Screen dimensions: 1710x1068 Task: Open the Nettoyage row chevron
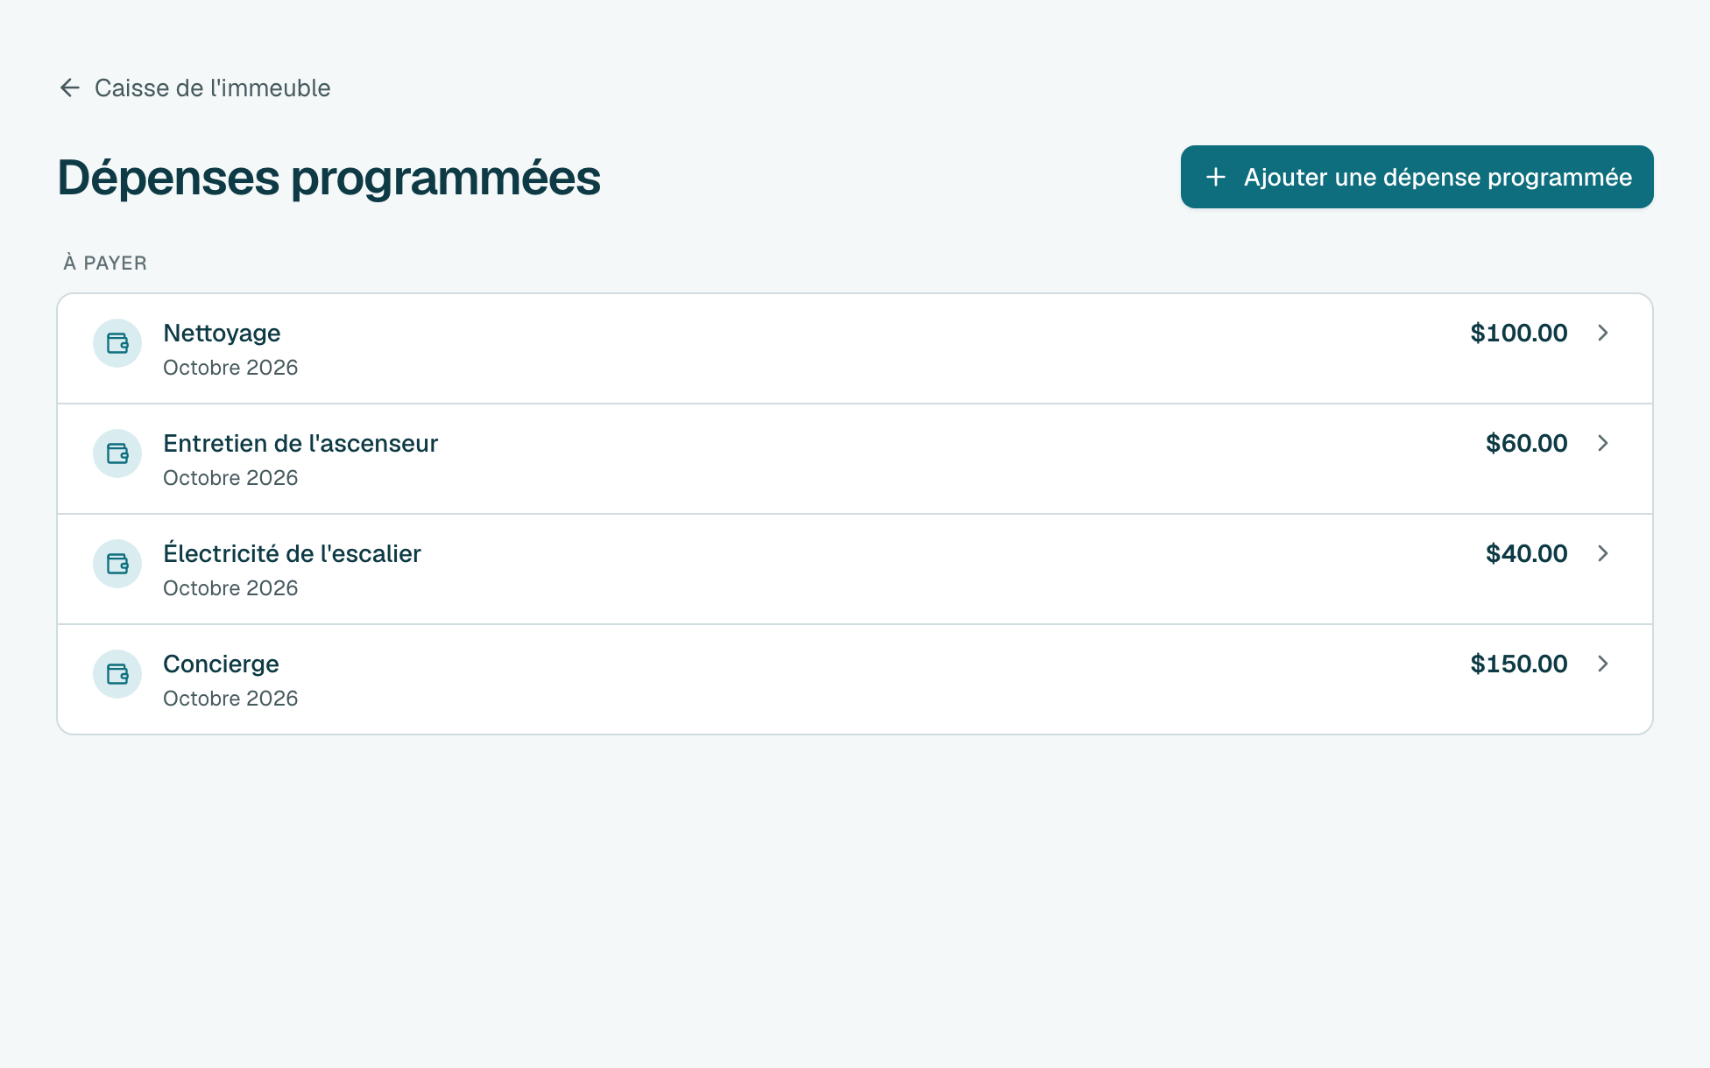tap(1603, 333)
